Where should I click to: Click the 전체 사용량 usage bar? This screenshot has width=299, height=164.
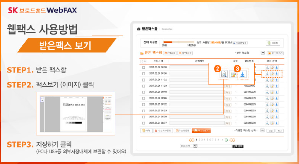[179, 42]
